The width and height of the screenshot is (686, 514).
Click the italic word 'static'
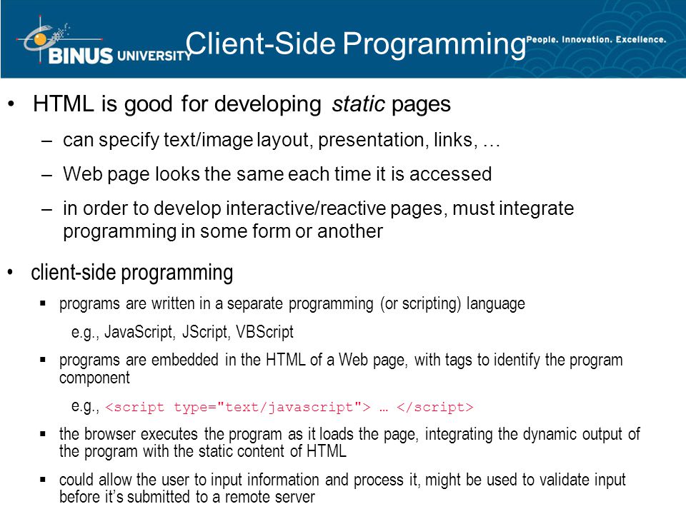click(x=358, y=104)
